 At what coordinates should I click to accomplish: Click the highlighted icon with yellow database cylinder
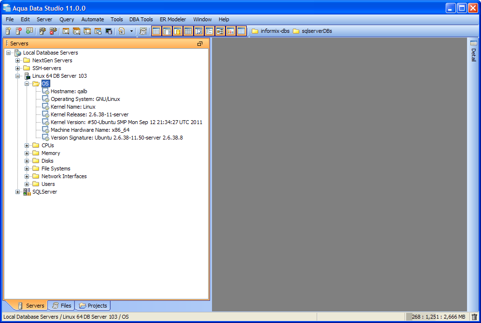click(177, 31)
